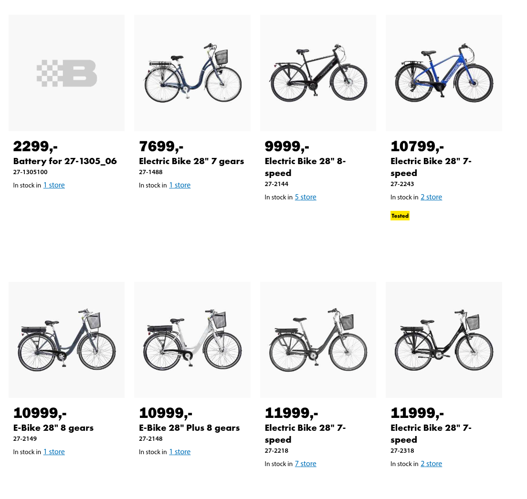Open the black bike image for 27-2318

[x=443, y=340]
